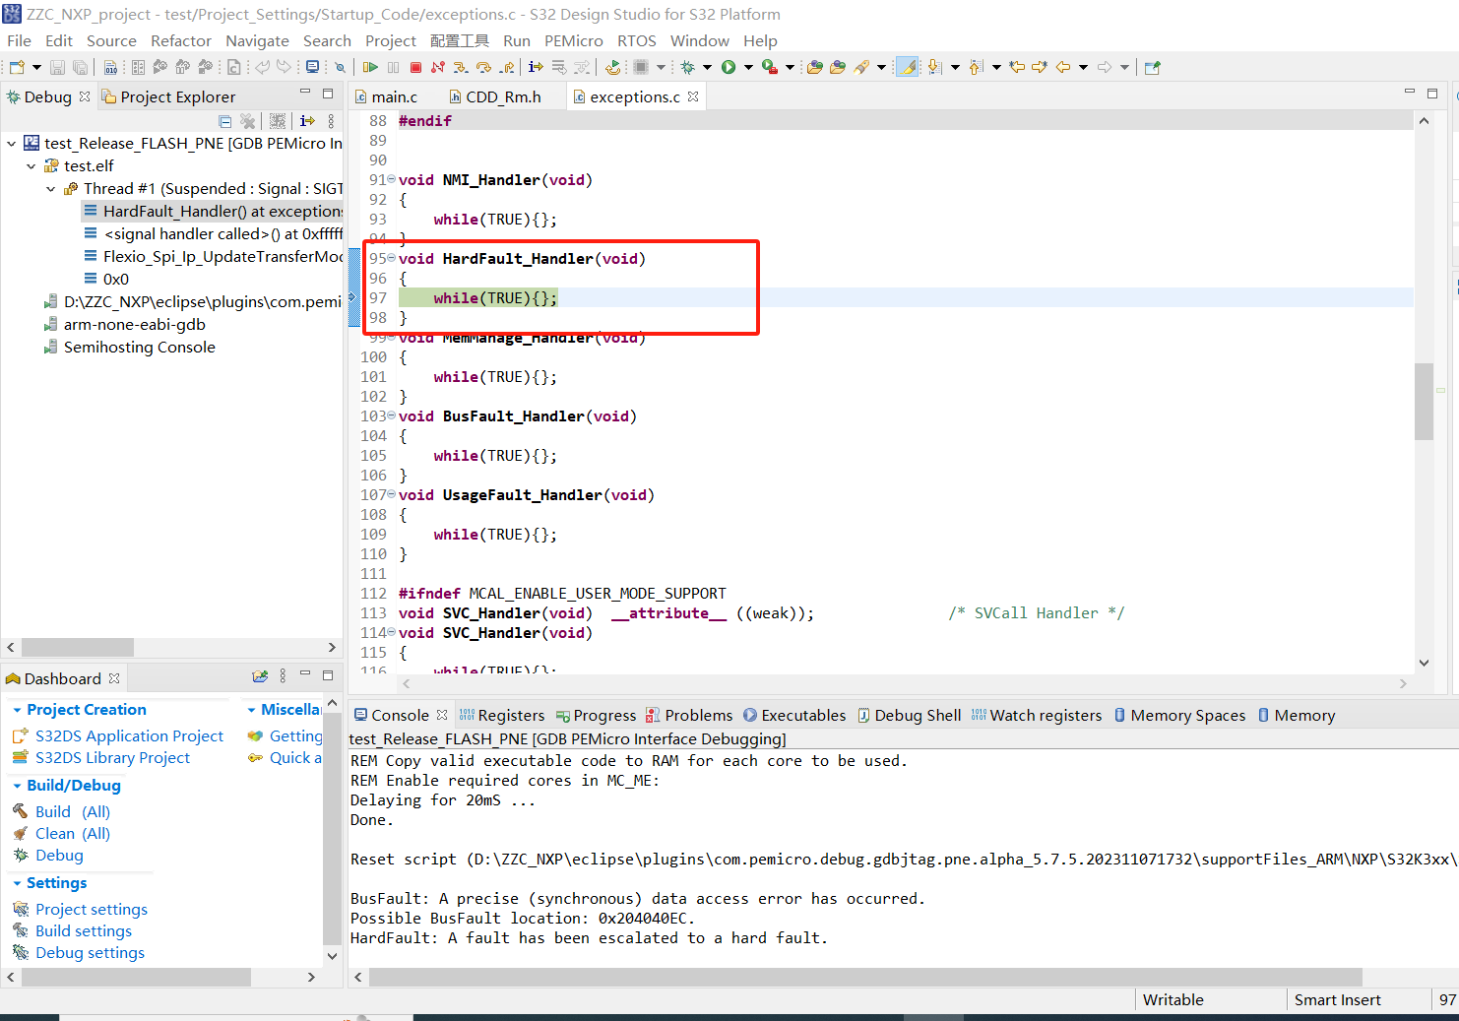Toggle breakpoint marker beside HardFault_Handler line
The height and width of the screenshot is (1021, 1459).
coord(356,258)
